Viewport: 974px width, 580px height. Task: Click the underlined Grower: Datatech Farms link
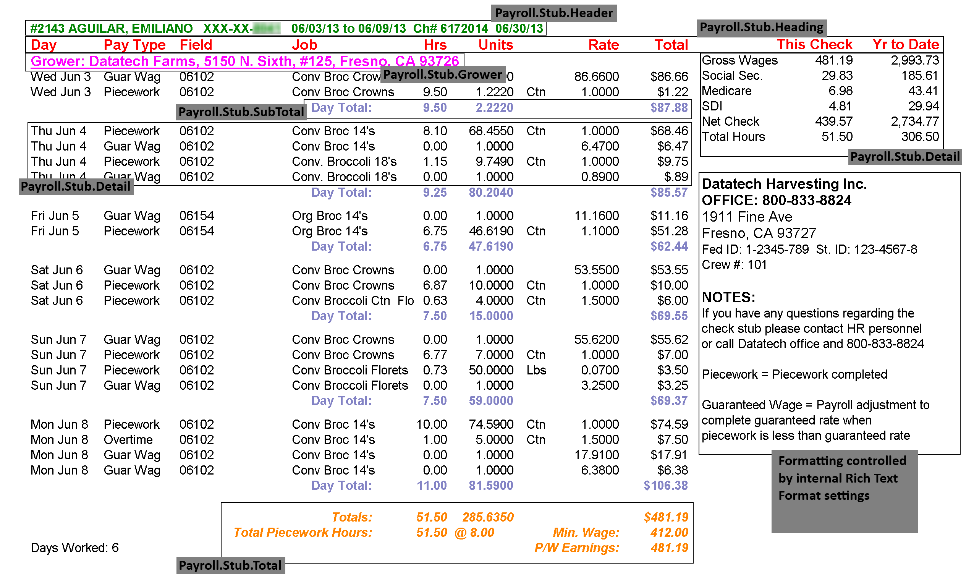pyautogui.click(x=244, y=62)
